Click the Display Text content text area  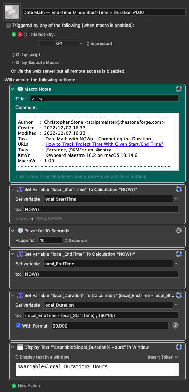(x=98, y=370)
